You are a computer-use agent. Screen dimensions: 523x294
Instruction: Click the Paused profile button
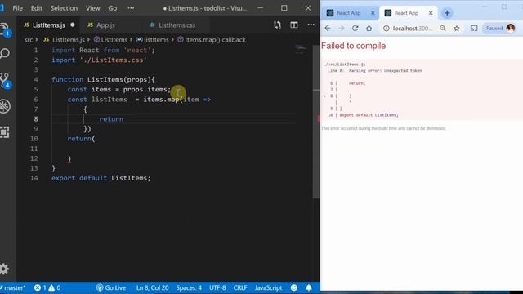(x=499, y=29)
